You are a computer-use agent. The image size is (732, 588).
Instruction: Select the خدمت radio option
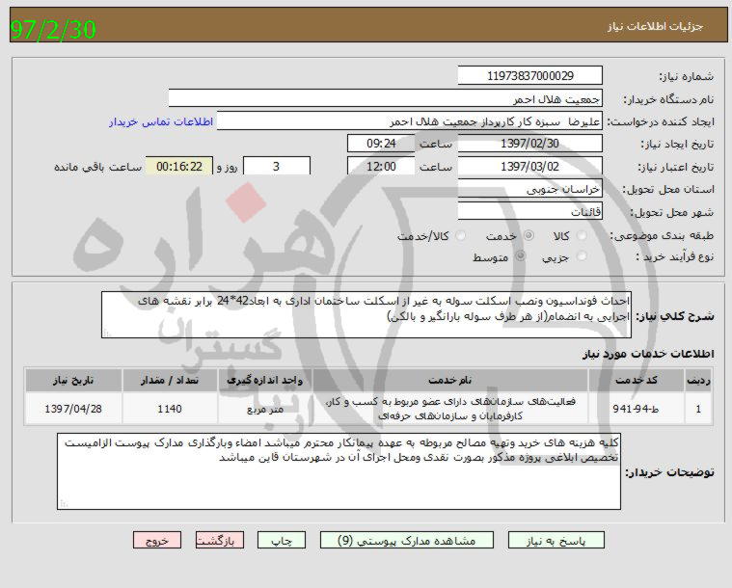529,236
